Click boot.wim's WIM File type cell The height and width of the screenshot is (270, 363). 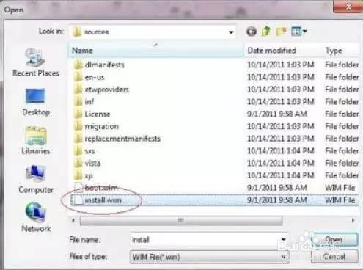340,188
